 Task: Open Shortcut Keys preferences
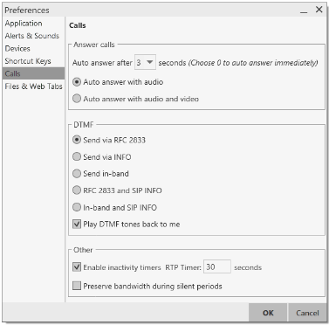point(28,61)
